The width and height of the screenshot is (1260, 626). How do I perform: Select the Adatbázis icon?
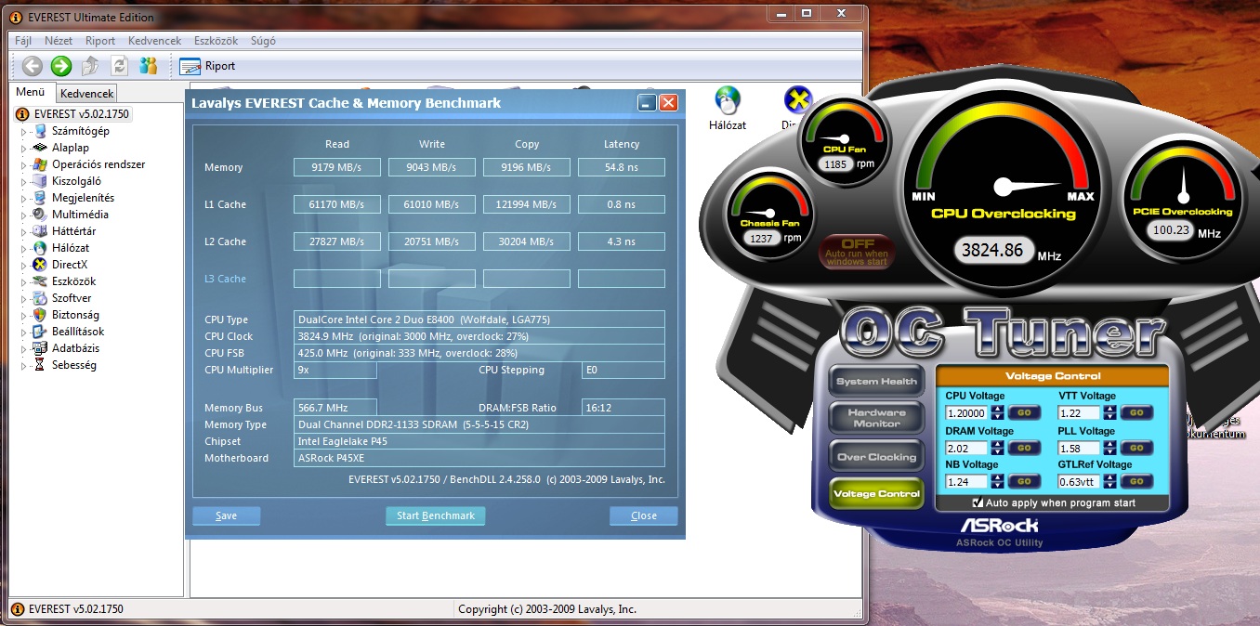tap(40, 348)
